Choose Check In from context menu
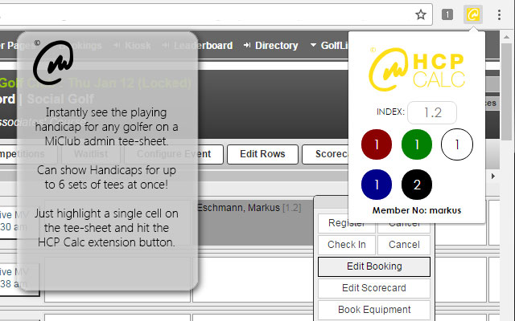The width and height of the screenshot is (515, 321). click(x=347, y=244)
